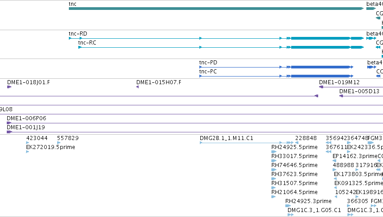Image resolution: width=383 pixels, height=217 pixels.
Task: Select the EP14162.3prime label
Action: pyautogui.click(x=355, y=156)
